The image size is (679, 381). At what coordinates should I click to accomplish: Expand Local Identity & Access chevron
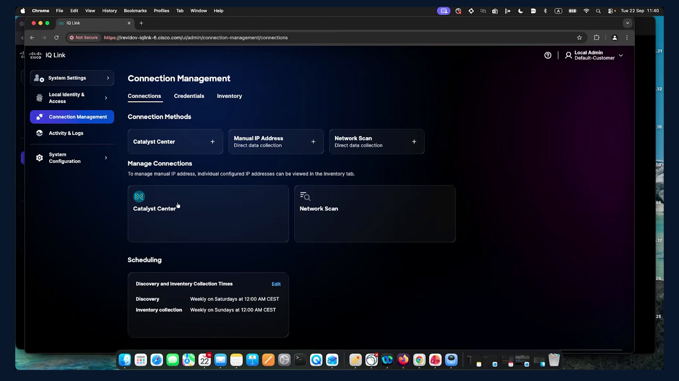106,98
